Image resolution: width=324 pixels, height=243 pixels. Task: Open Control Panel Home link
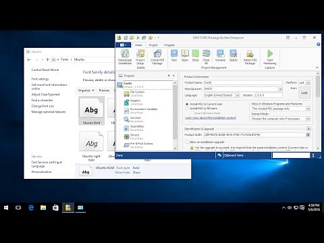click(45, 70)
